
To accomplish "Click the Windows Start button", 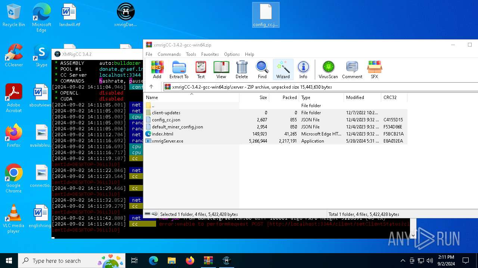I will (9, 261).
